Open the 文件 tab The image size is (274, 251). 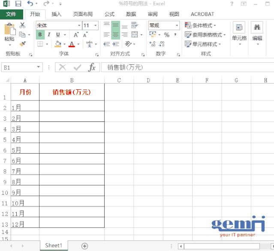click(x=11, y=14)
